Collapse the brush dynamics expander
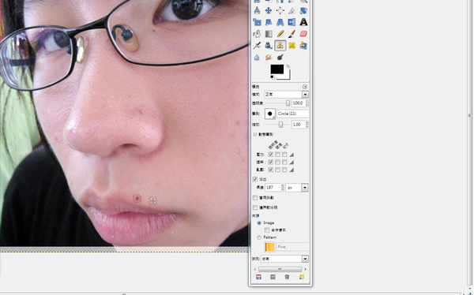 255,134
